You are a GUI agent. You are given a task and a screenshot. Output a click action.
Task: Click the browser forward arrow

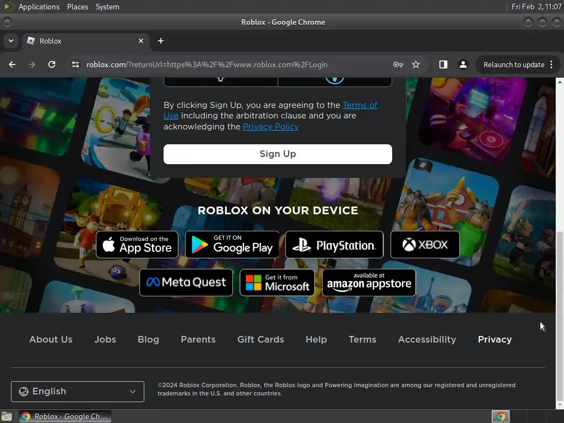[x=31, y=64]
